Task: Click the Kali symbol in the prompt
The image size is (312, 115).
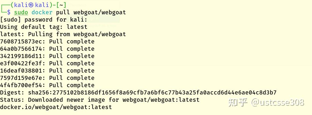Action: 31,5
